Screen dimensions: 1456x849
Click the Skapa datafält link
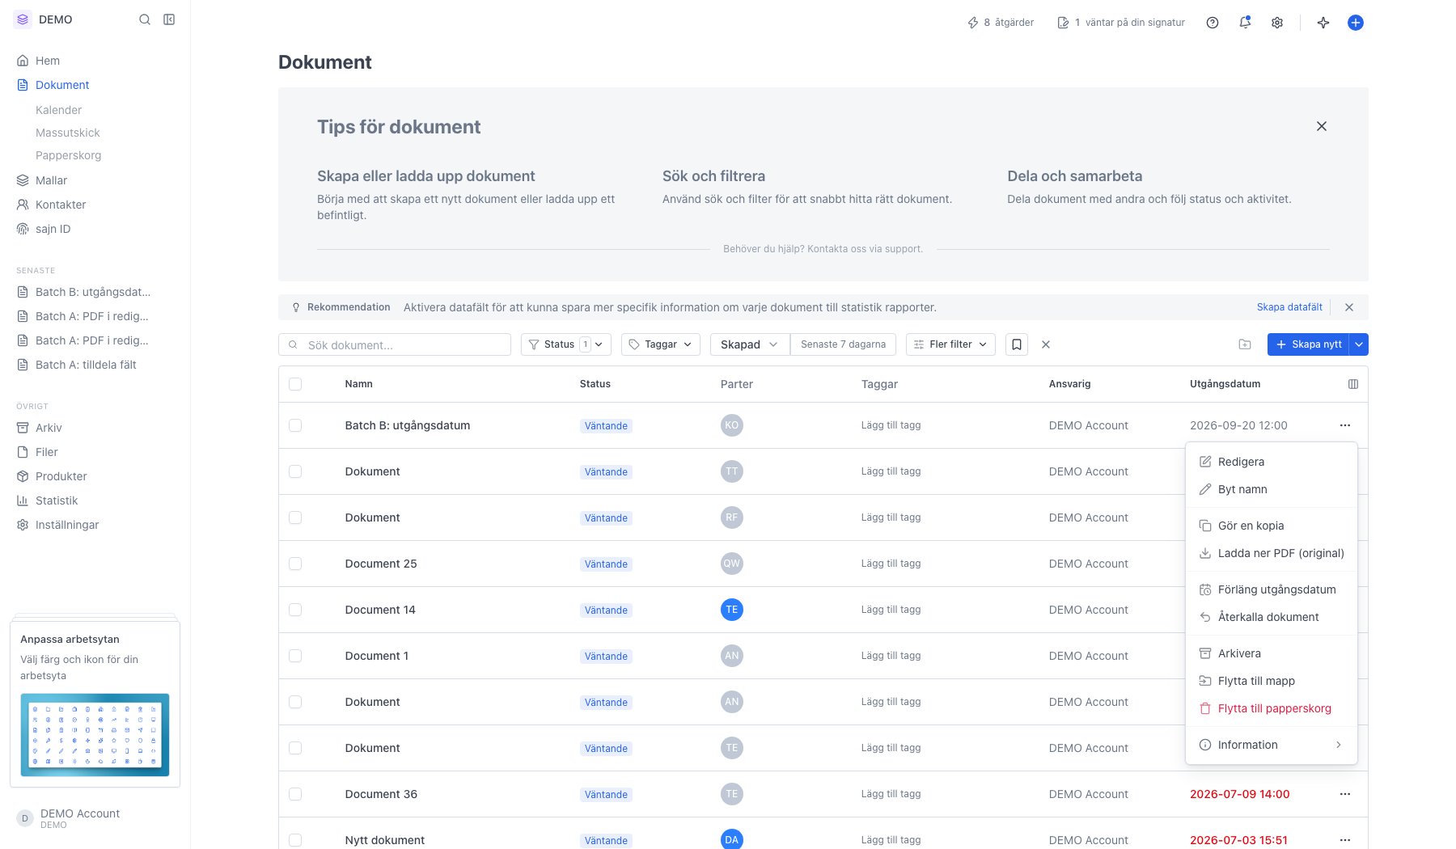coord(1289,307)
